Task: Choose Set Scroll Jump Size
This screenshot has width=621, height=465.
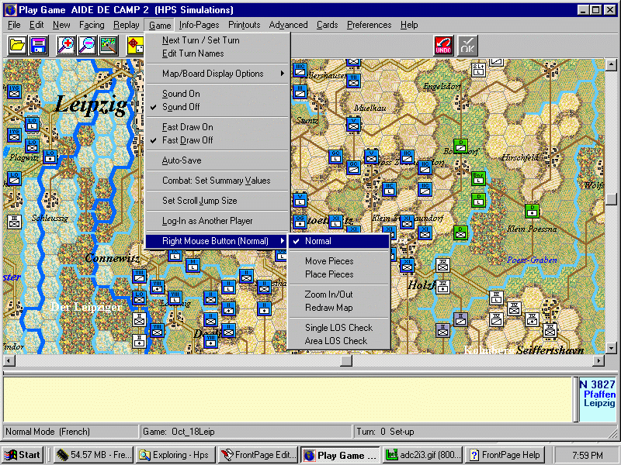Action: [x=218, y=201]
